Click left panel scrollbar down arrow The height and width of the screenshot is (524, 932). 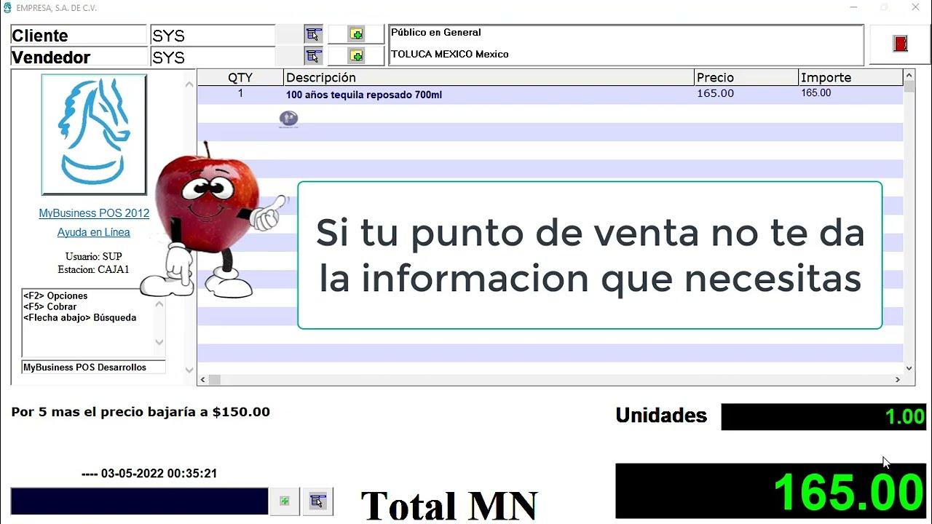pyautogui.click(x=189, y=370)
